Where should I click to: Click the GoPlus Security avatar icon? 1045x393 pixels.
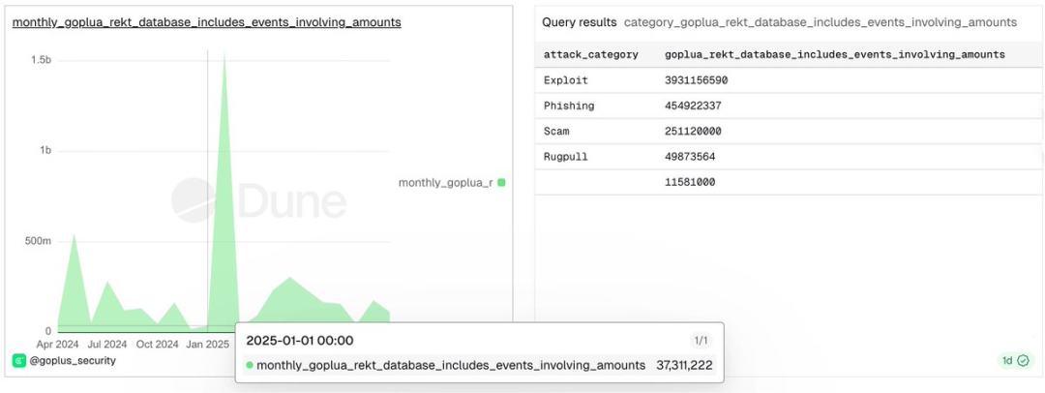19,361
